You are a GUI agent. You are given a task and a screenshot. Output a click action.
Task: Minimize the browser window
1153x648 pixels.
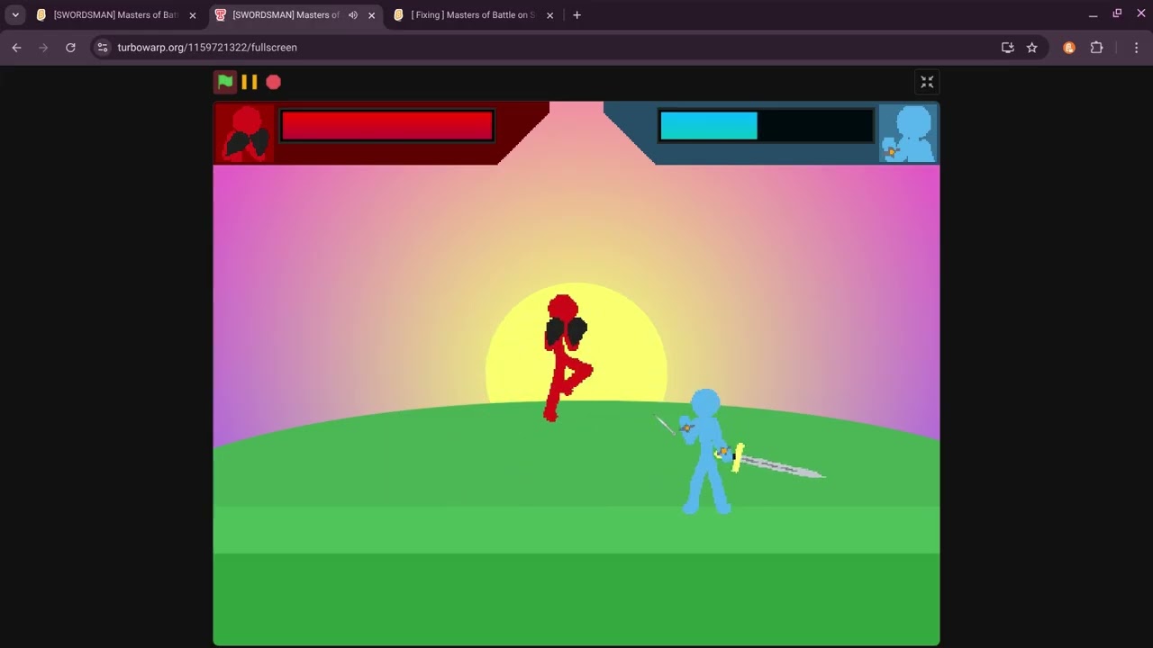pos(1093,14)
